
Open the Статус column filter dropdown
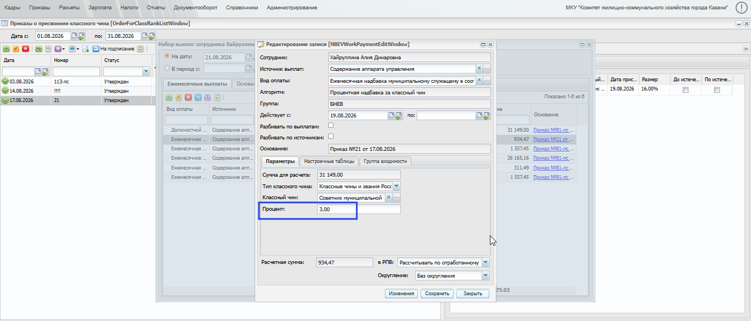click(x=146, y=71)
